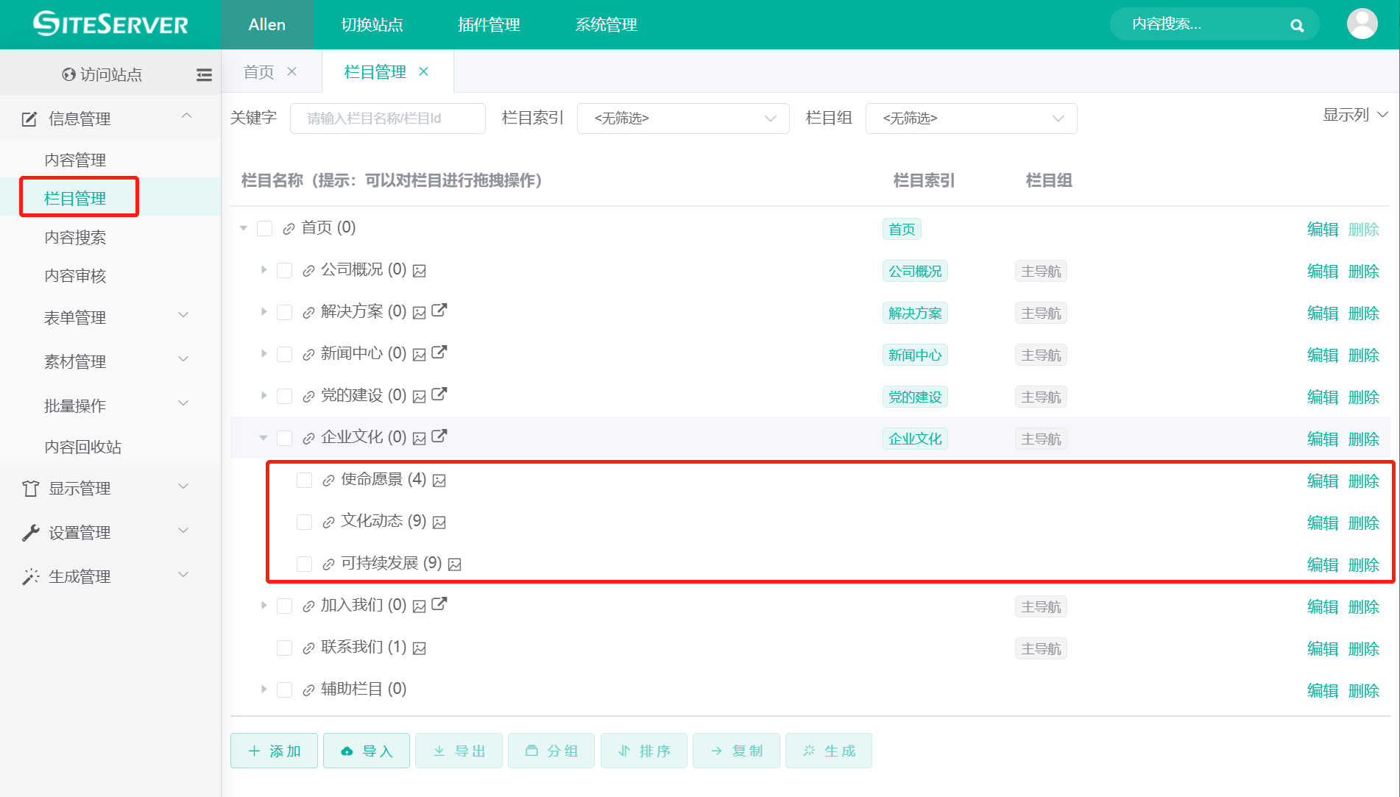The height and width of the screenshot is (797, 1400).
Task: Click the SiteServer logo
Action: 109,24
